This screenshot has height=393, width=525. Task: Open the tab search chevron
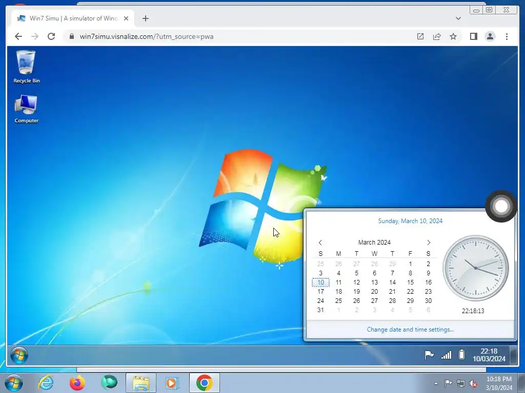tap(458, 18)
